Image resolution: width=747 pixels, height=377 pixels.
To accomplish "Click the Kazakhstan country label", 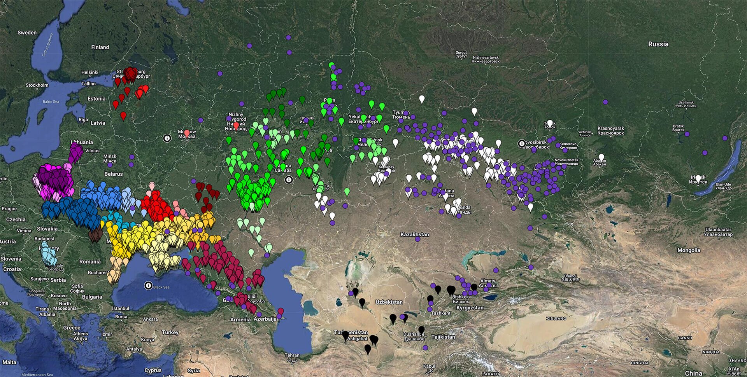I will [x=415, y=234].
